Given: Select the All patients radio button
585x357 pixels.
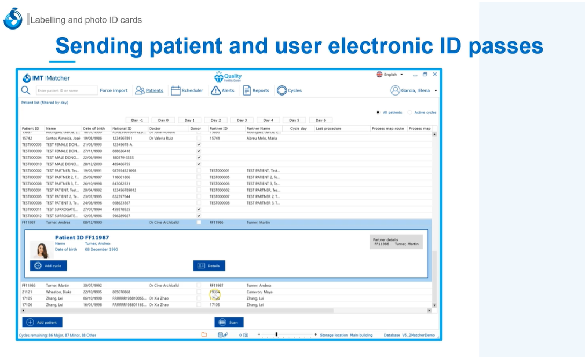Looking at the screenshot, I should click(x=378, y=113).
